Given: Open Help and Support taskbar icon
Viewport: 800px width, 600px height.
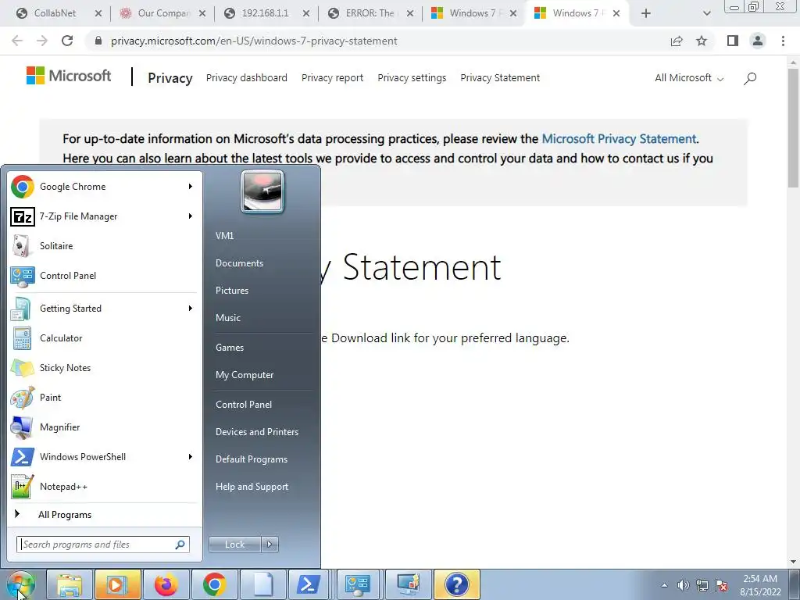Looking at the screenshot, I should pyautogui.click(x=456, y=584).
